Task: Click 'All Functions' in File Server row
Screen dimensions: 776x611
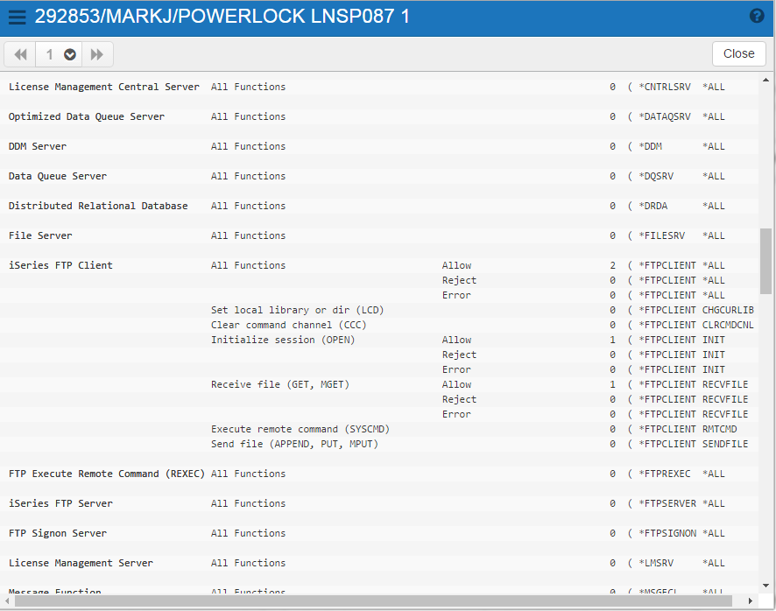Action: pos(248,235)
